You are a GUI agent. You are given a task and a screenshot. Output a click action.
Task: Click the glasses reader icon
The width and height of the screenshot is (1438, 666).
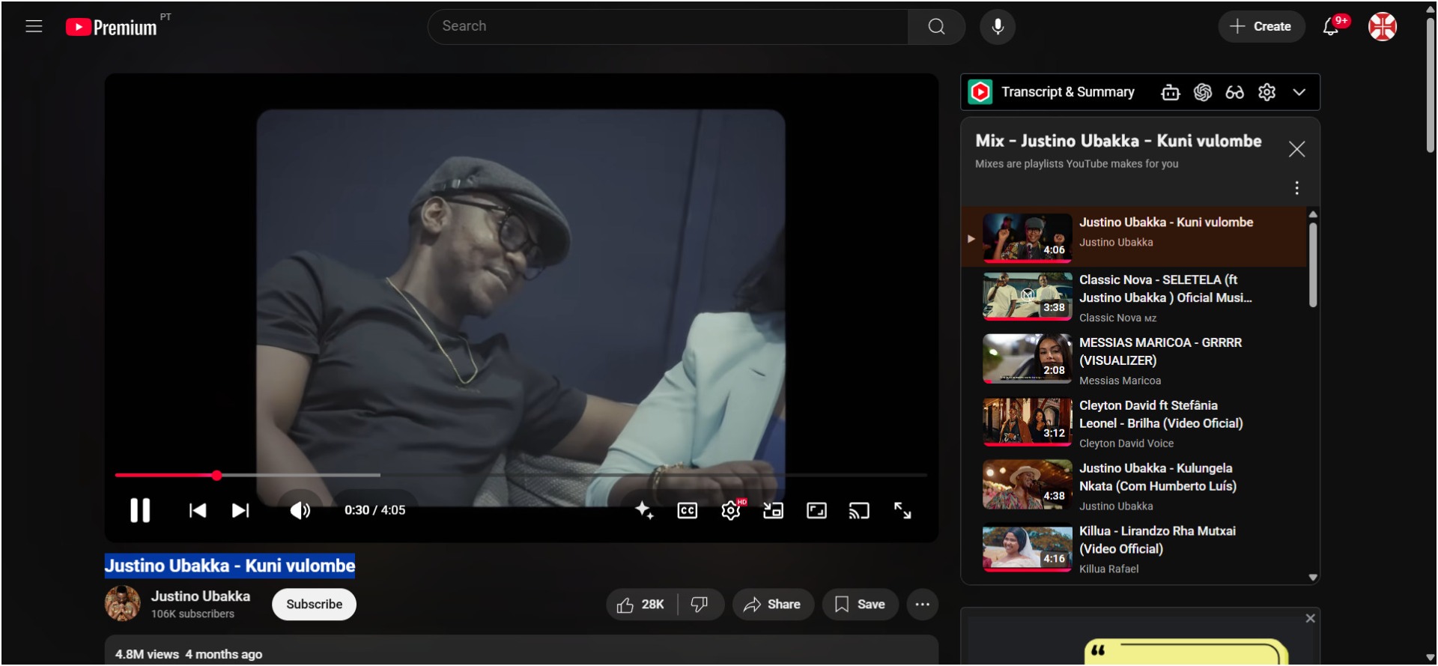(x=1234, y=92)
